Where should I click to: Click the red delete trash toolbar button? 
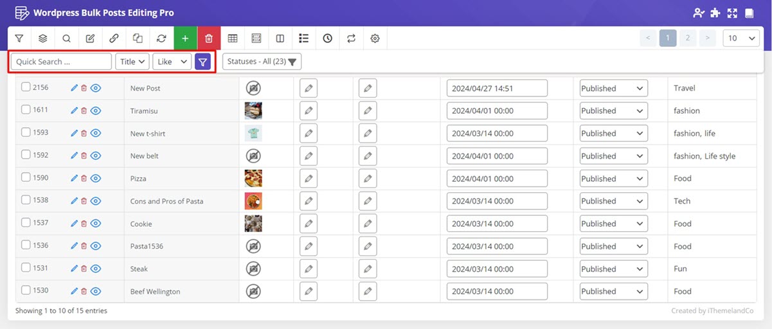coord(209,39)
